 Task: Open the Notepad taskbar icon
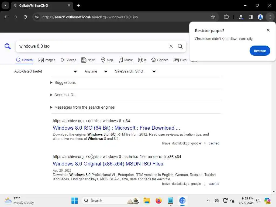point(170,201)
